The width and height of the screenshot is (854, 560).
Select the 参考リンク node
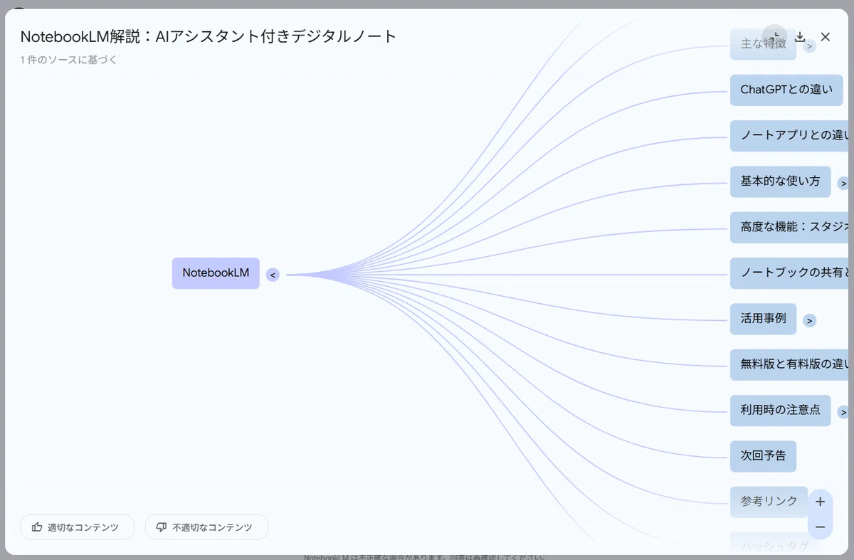click(x=769, y=502)
